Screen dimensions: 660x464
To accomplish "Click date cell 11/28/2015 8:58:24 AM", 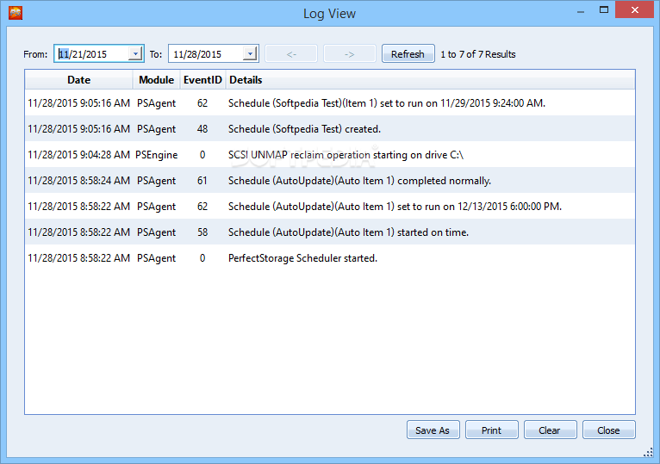I will 78,181.
